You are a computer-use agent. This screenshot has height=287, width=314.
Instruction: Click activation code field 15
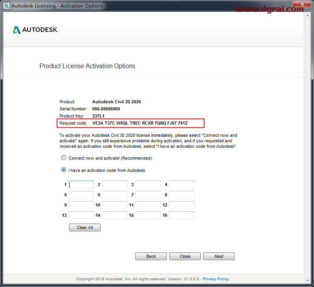pos(148,215)
